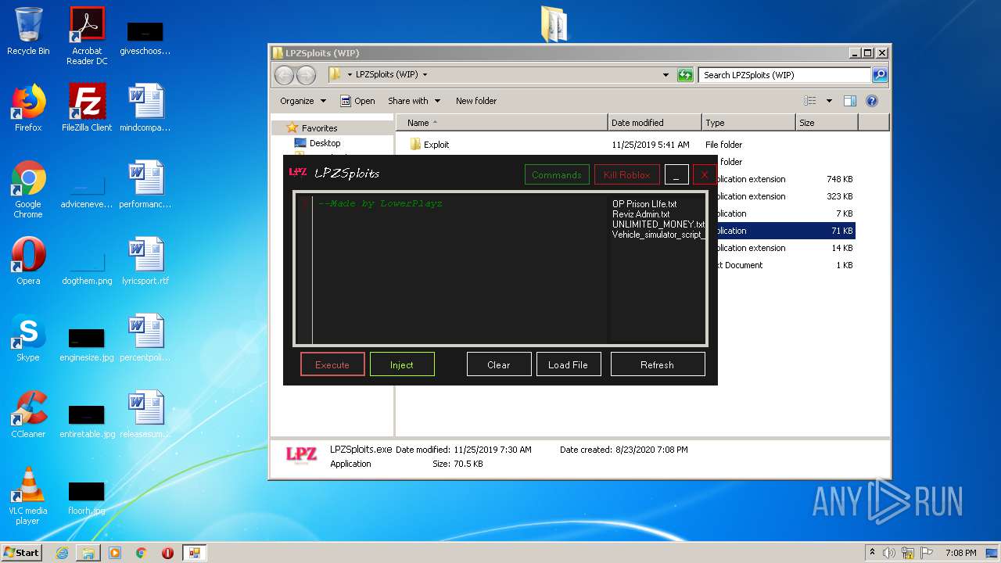Select the mindcompa... Word document icon

pyautogui.click(x=145, y=108)
